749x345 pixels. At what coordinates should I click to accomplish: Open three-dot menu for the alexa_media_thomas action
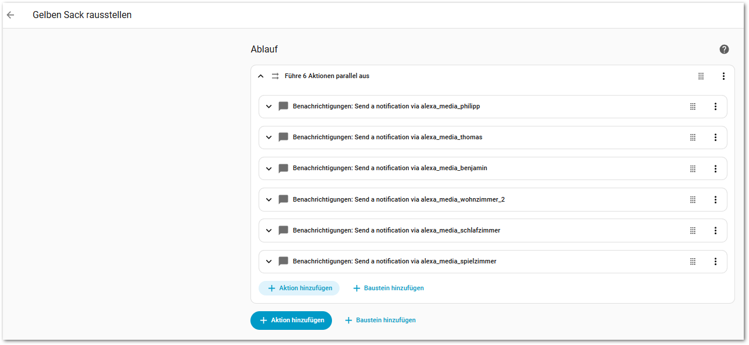pyautogui.click(x=715, y=138)
